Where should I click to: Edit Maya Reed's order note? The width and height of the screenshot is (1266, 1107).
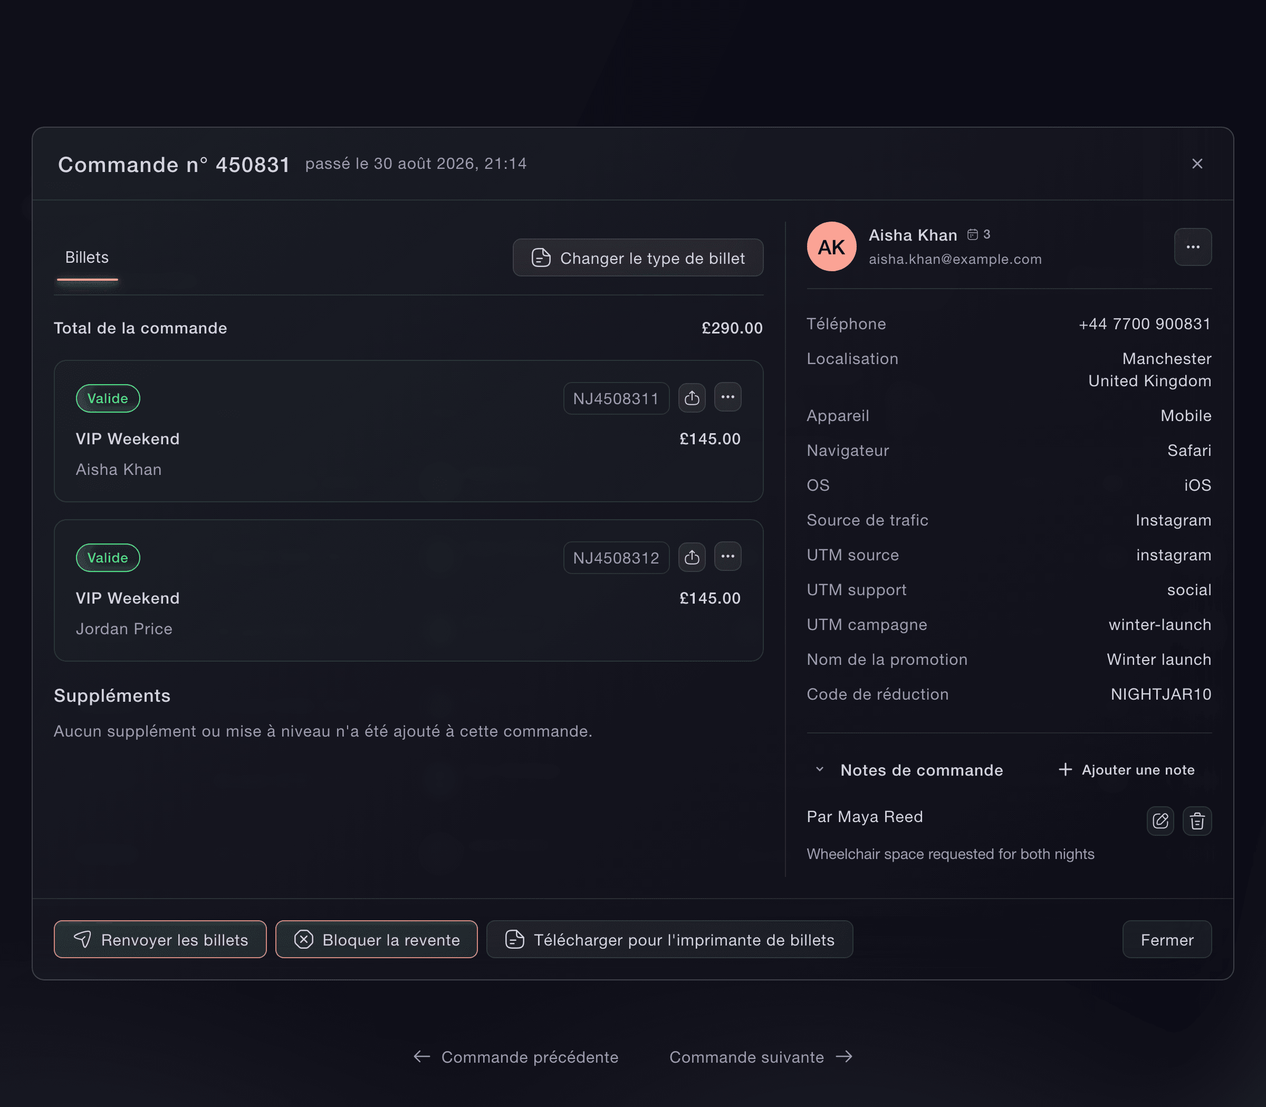pyautogui.click(x=1160, y=821)
